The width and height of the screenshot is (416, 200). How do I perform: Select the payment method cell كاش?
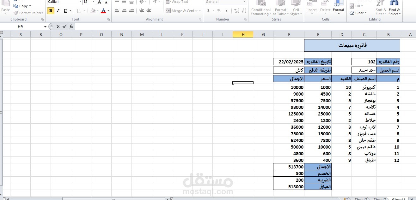(289, 70)
